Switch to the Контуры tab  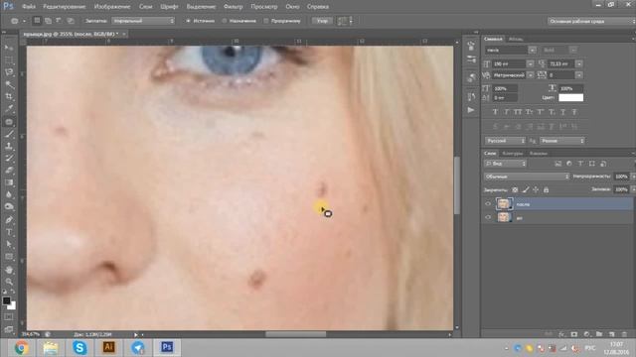513,154
